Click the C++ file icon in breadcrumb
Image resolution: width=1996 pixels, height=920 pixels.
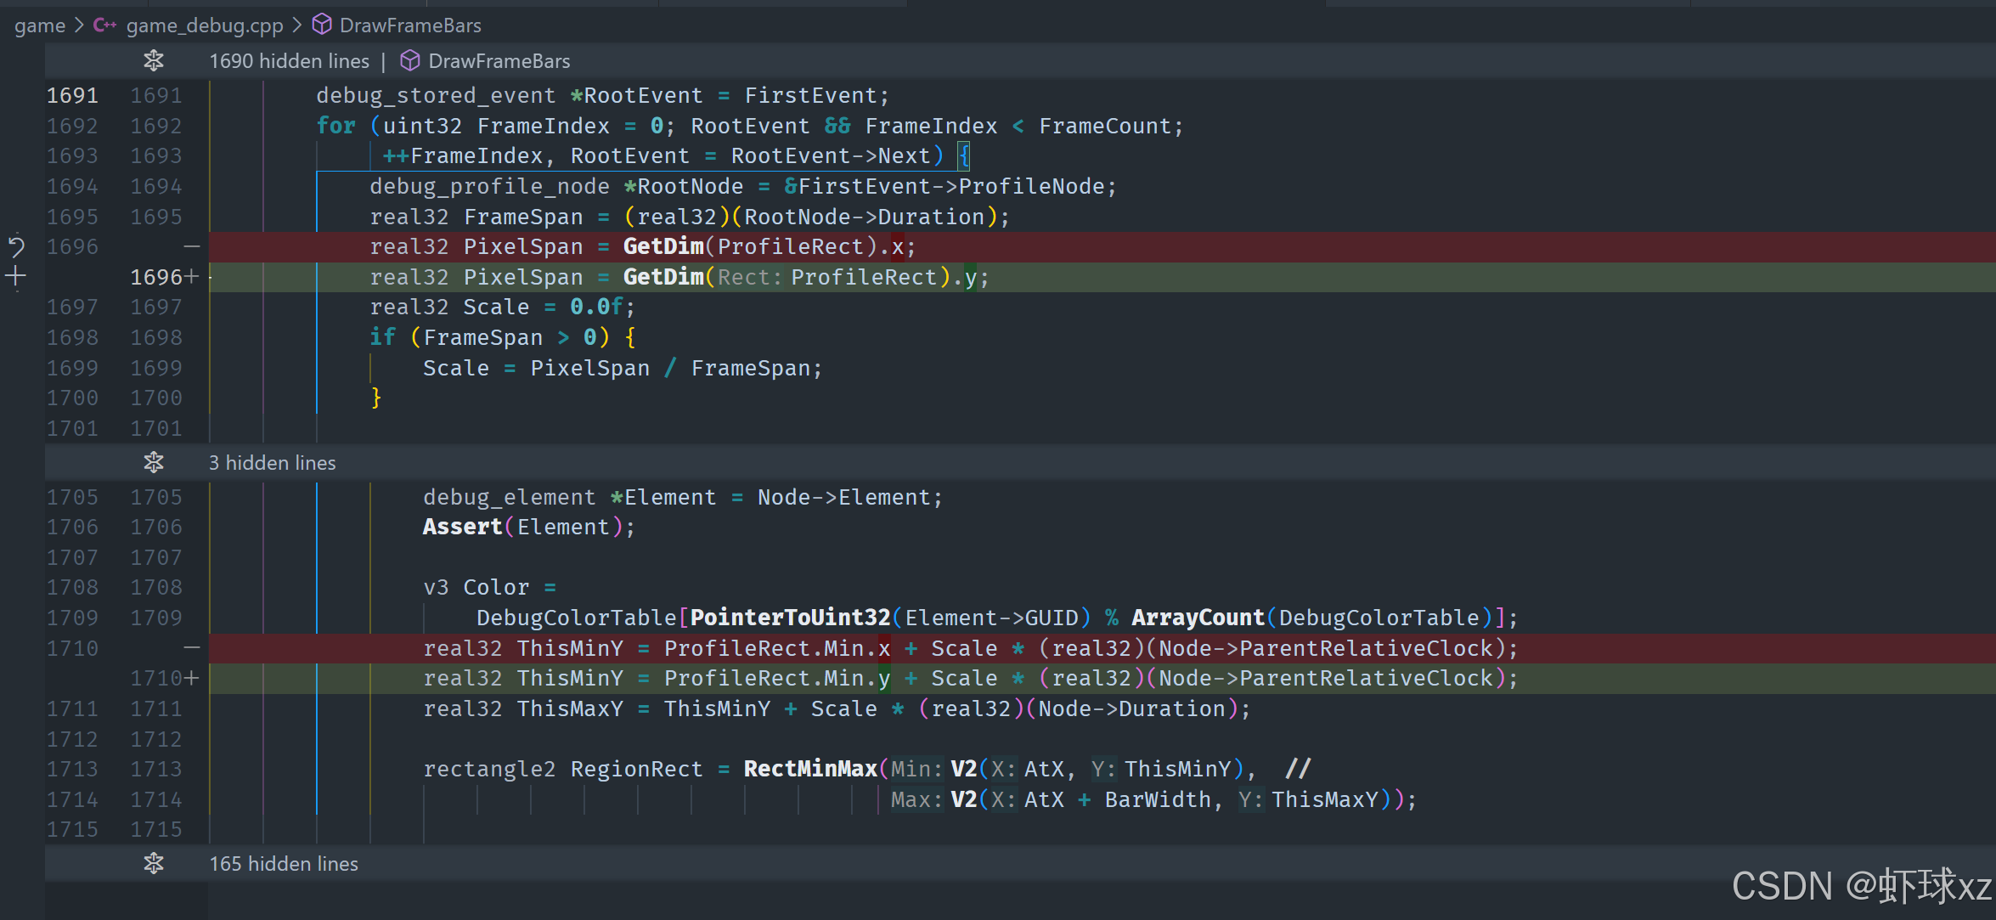pyautogui.click(x=104, y=25)
